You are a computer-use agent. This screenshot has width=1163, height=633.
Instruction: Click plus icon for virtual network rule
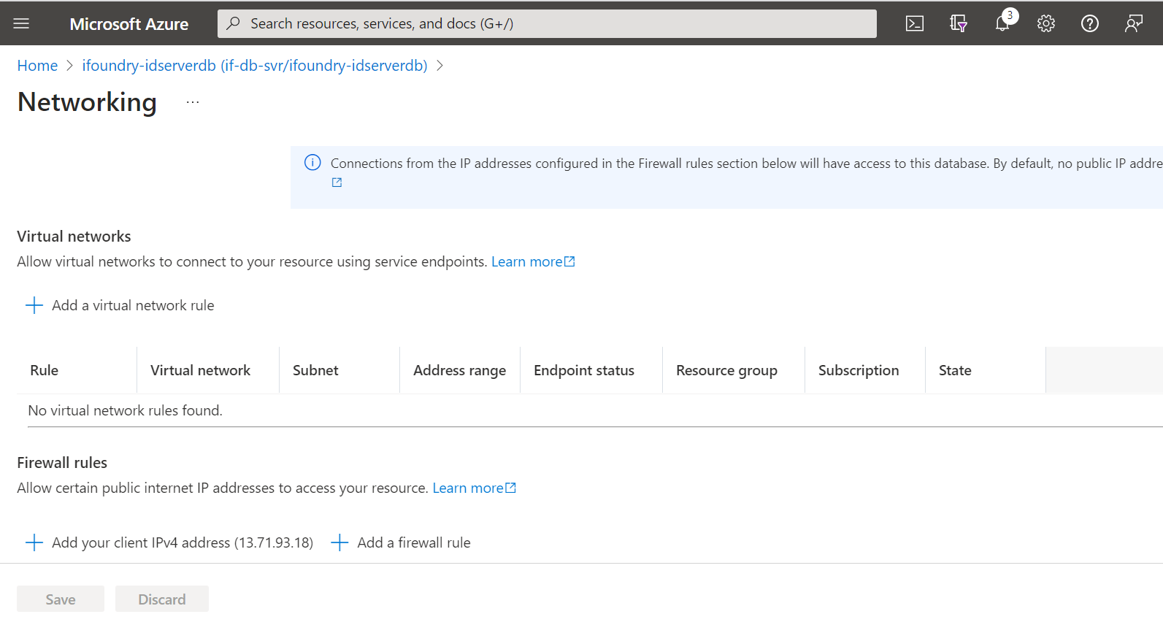pos(34,305)
